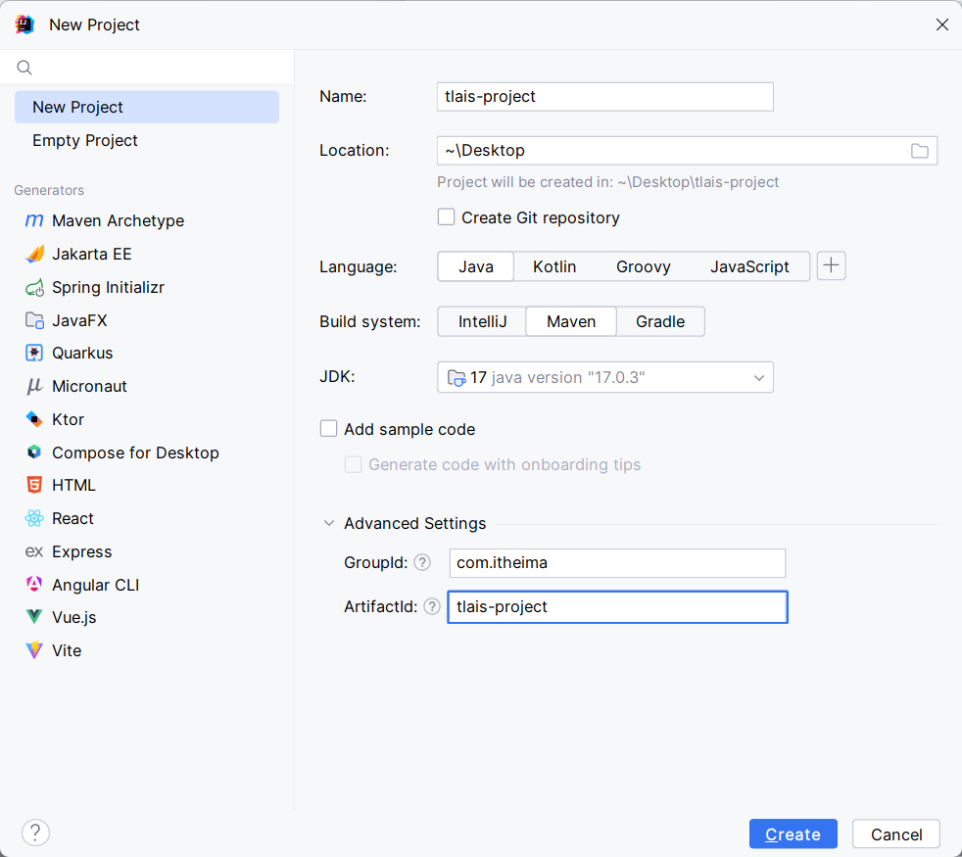The width and height of the screenshot is (962, 857).
Task: Select Angular CLI generator label
Action: 95,585
